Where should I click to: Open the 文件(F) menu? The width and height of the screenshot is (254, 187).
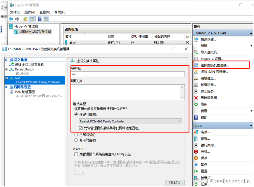coord(15,12)
